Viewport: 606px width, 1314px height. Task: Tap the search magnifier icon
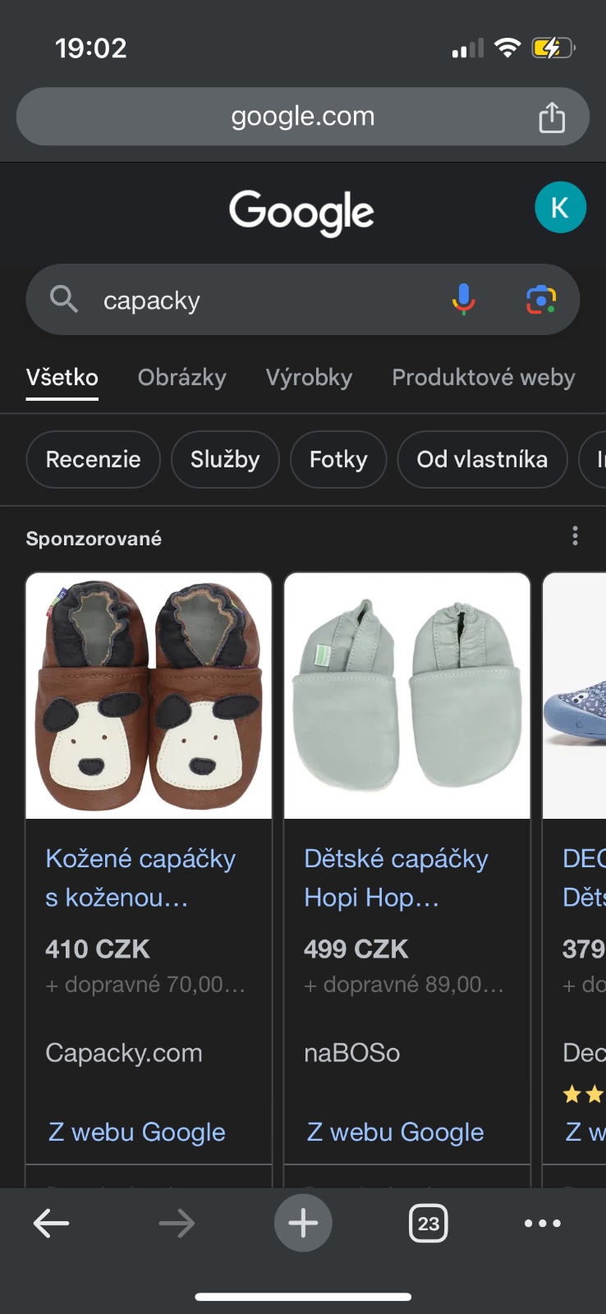[63, 300]
